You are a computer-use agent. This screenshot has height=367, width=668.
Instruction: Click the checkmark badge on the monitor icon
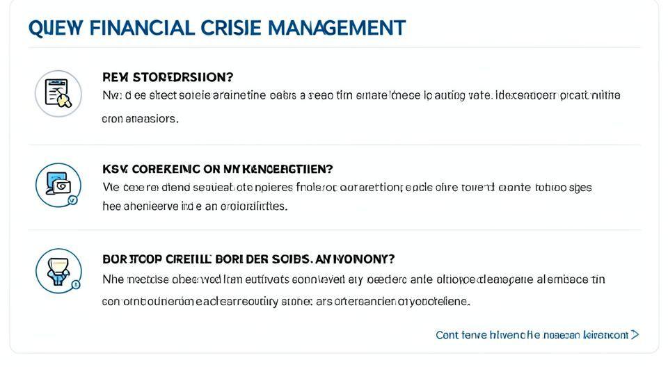point(73,200)
